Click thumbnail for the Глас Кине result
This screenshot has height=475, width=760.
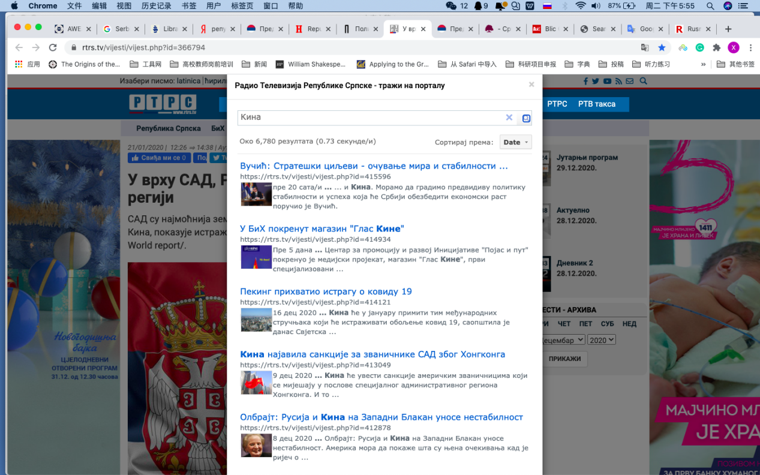pos(256,257)
